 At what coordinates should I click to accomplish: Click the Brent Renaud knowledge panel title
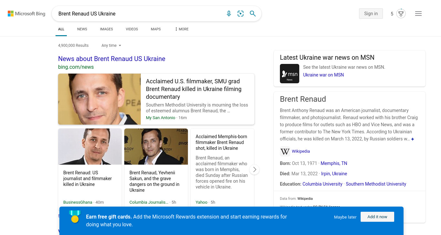[303, 99]
